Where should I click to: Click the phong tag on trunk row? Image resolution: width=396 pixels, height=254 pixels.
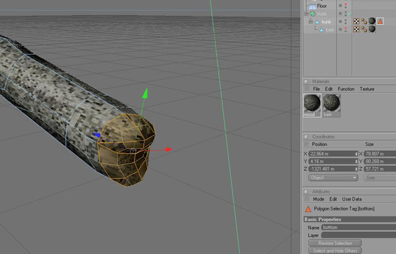tap(364, 22)
